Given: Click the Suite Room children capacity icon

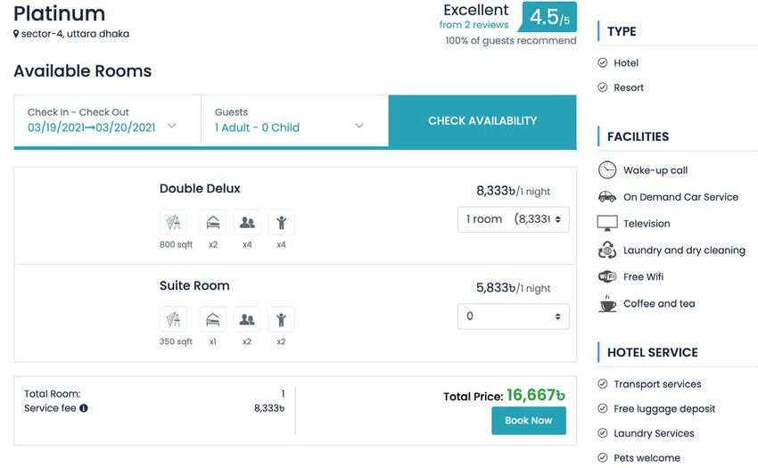Looking at the screenshot, I should point(281,319).
